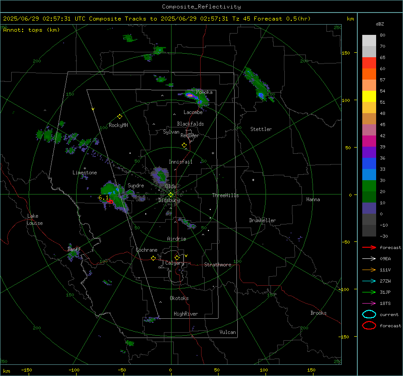
Task: Click the Cochrane label
Action: [x=146, y=250]
